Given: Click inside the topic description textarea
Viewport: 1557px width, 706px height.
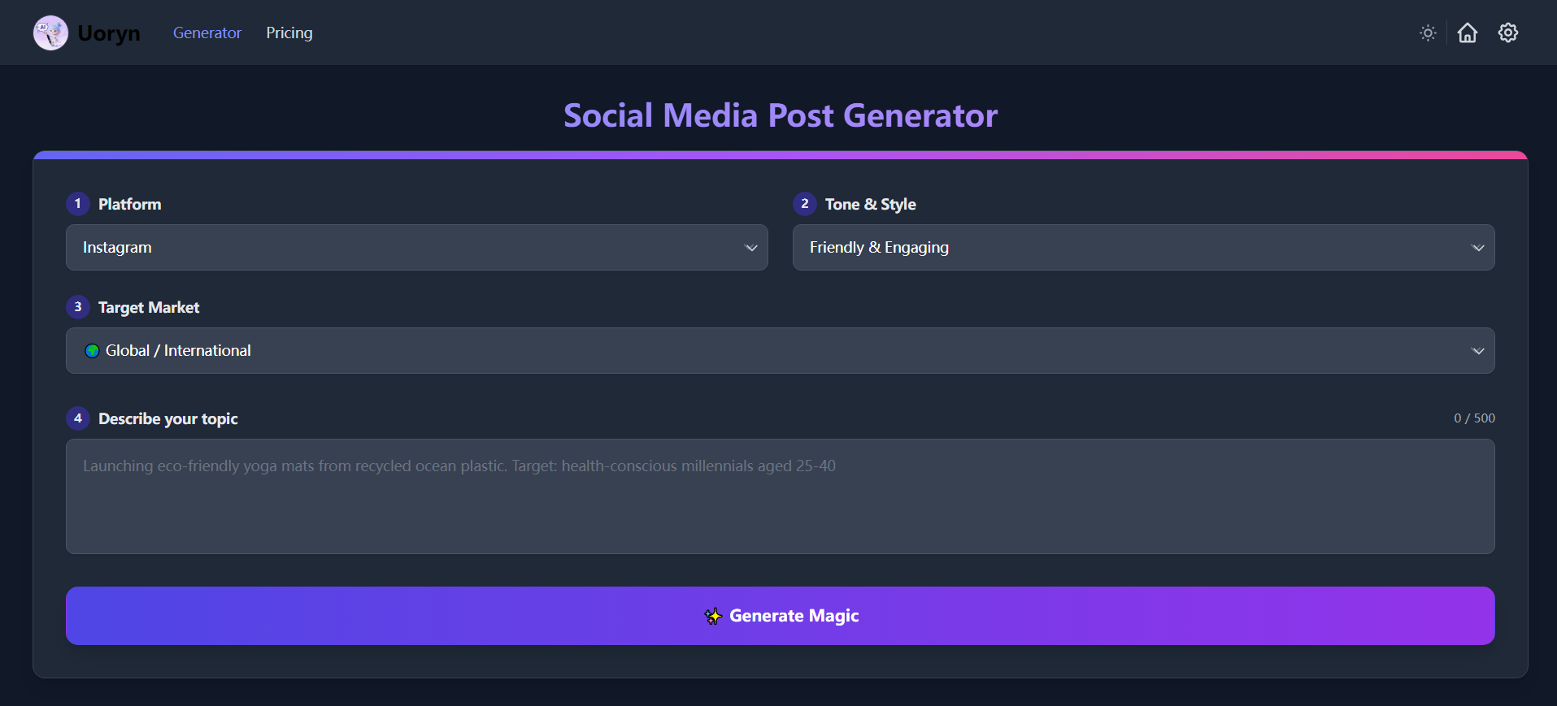Looking at the screenshot, I should point(779,496).
